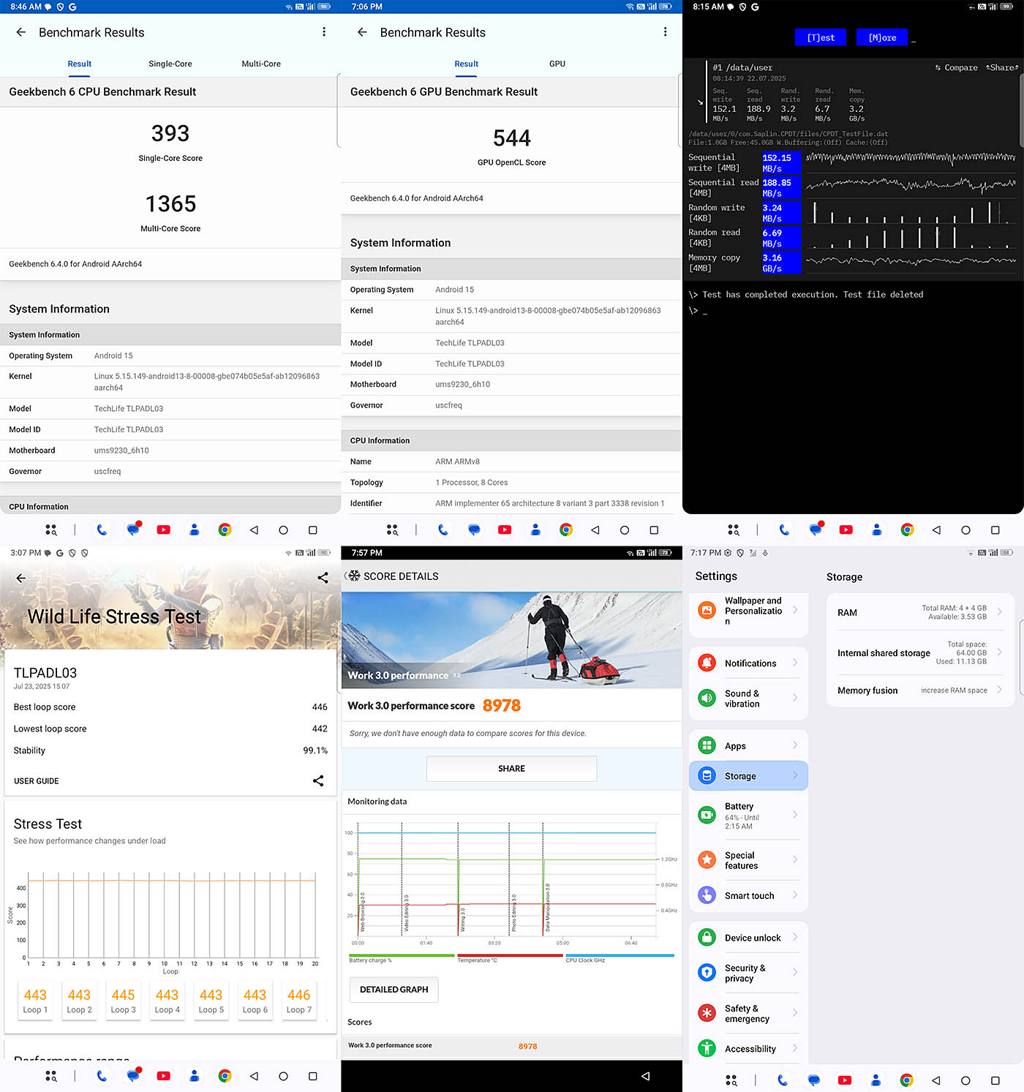Go back from Geekbench GPU Benchmark Results
The width and height of the screenshot is (1024, 1092).
[x=362, y=32]
